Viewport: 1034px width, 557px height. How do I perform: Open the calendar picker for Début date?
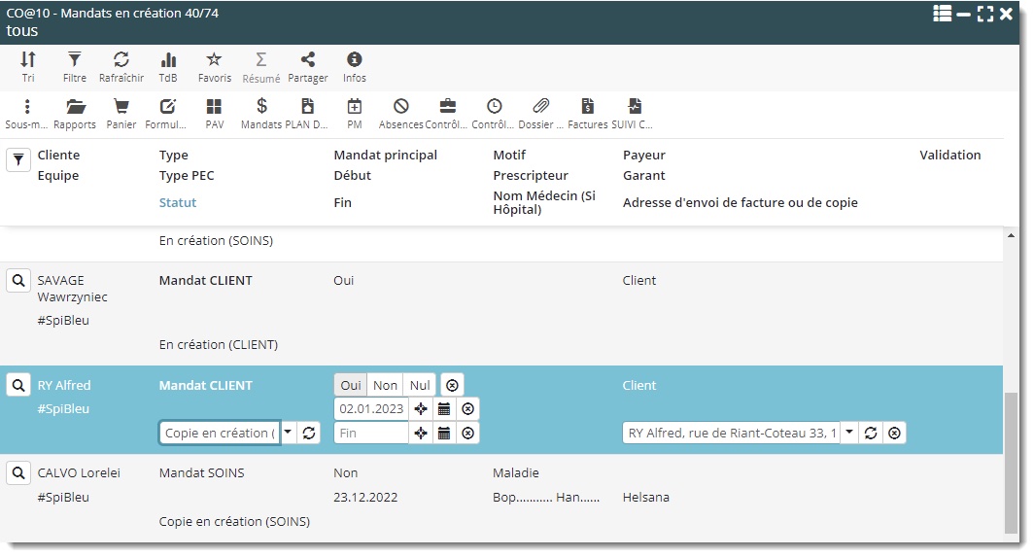[x=444, y=409]
